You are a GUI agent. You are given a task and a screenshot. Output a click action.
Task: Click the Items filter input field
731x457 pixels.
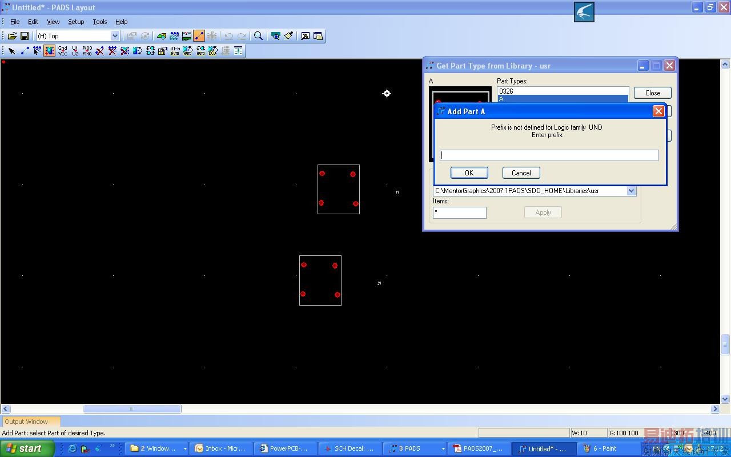click(x=460, y=213)
